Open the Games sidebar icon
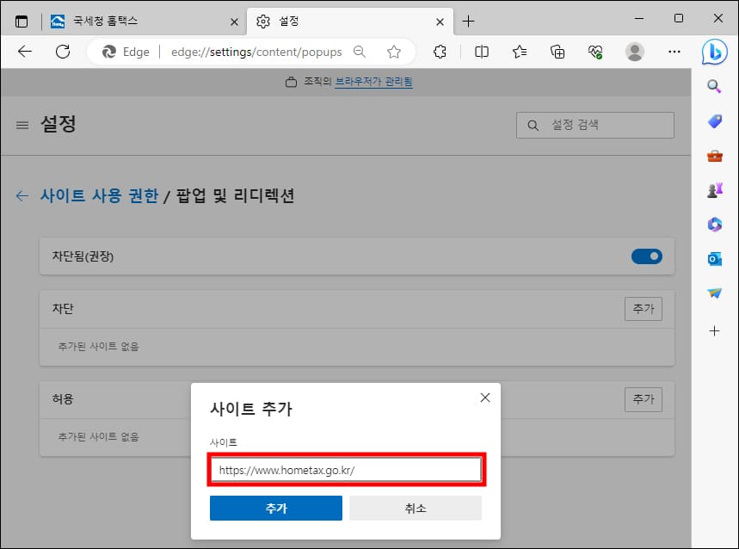739x549 pixels. tap(714, 189)
